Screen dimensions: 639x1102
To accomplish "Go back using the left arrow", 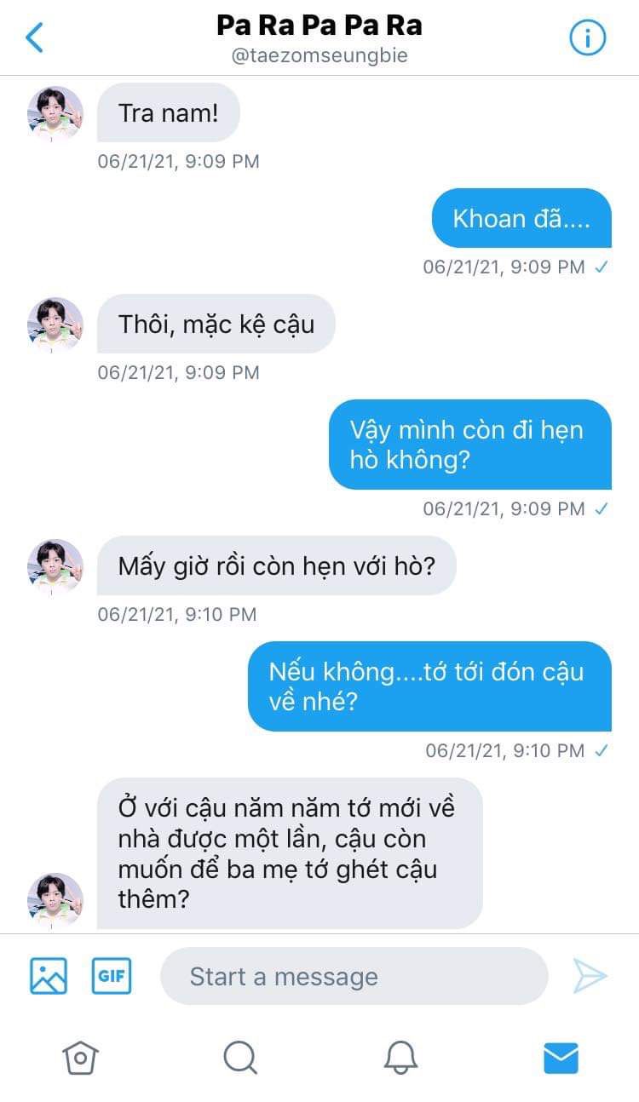I will [34, 37].
